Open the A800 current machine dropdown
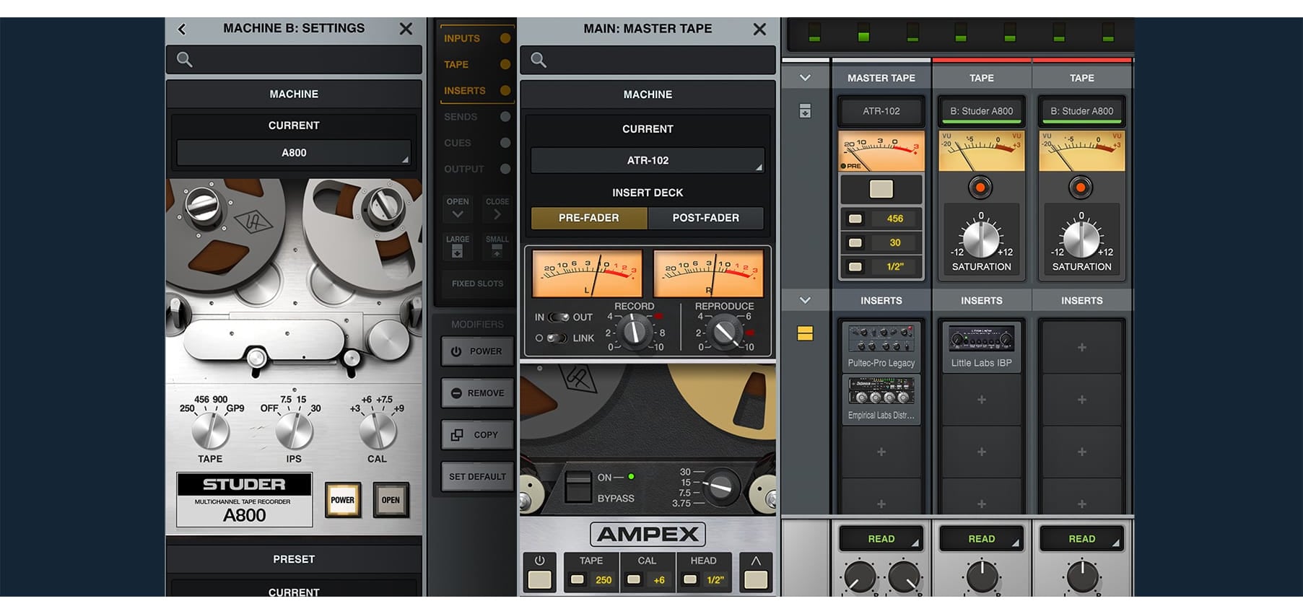The height and width of the screenshot is (614, 1303). 294,153
